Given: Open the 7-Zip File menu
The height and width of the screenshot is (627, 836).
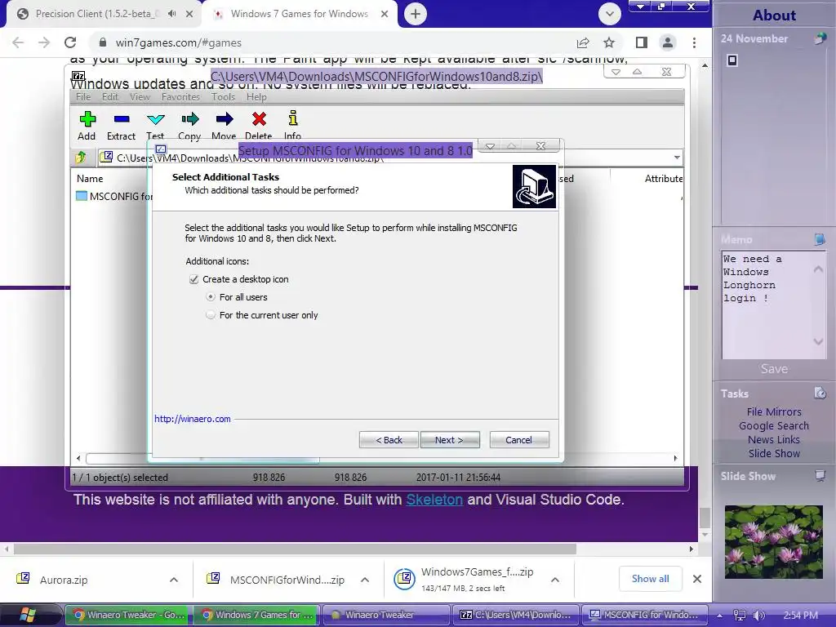Looking at the screenshot, I should (83, 97).
